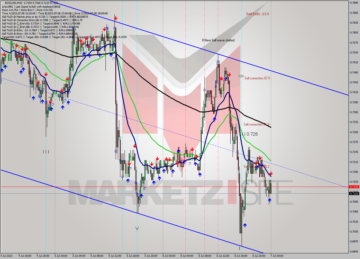The image size is (360, 259).
Task: Click the '7 Jul 00:00' time label
Action: (277, 256)
